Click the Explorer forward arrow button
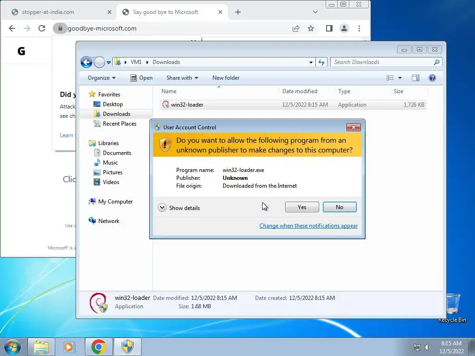 point(99,63)
